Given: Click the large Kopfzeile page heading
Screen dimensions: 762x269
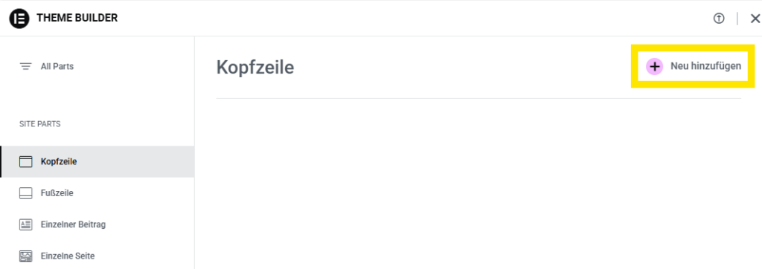Looking at the screenshot, I should (x=255, y=68).
